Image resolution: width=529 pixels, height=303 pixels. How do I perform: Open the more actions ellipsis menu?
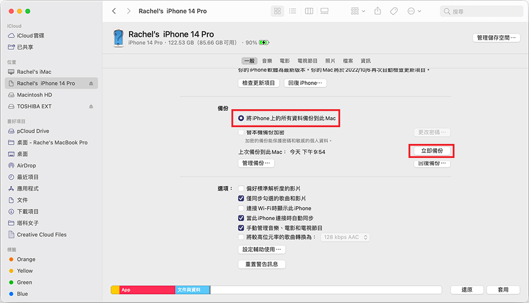[x=414, y=11]
